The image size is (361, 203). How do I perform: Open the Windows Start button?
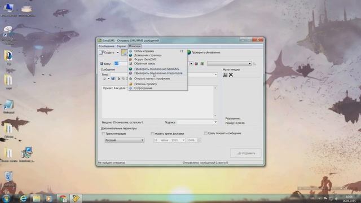point(6,198)
